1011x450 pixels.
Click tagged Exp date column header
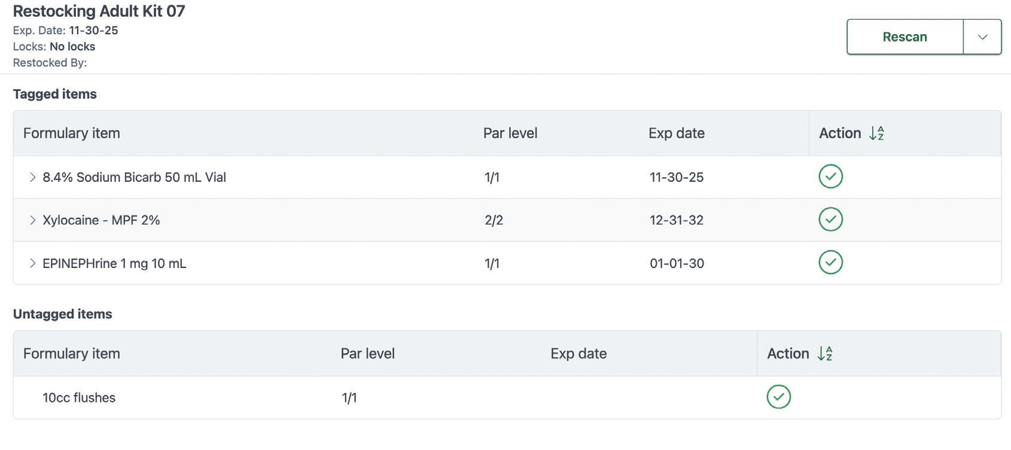pos(676,133)
